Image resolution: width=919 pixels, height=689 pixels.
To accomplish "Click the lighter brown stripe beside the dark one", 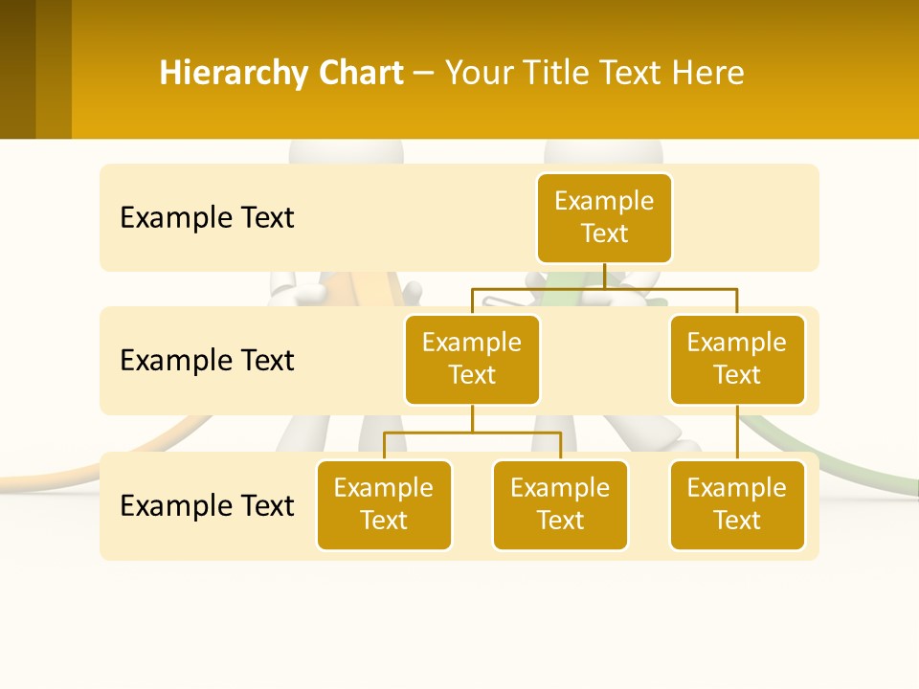I will point(54,69).
